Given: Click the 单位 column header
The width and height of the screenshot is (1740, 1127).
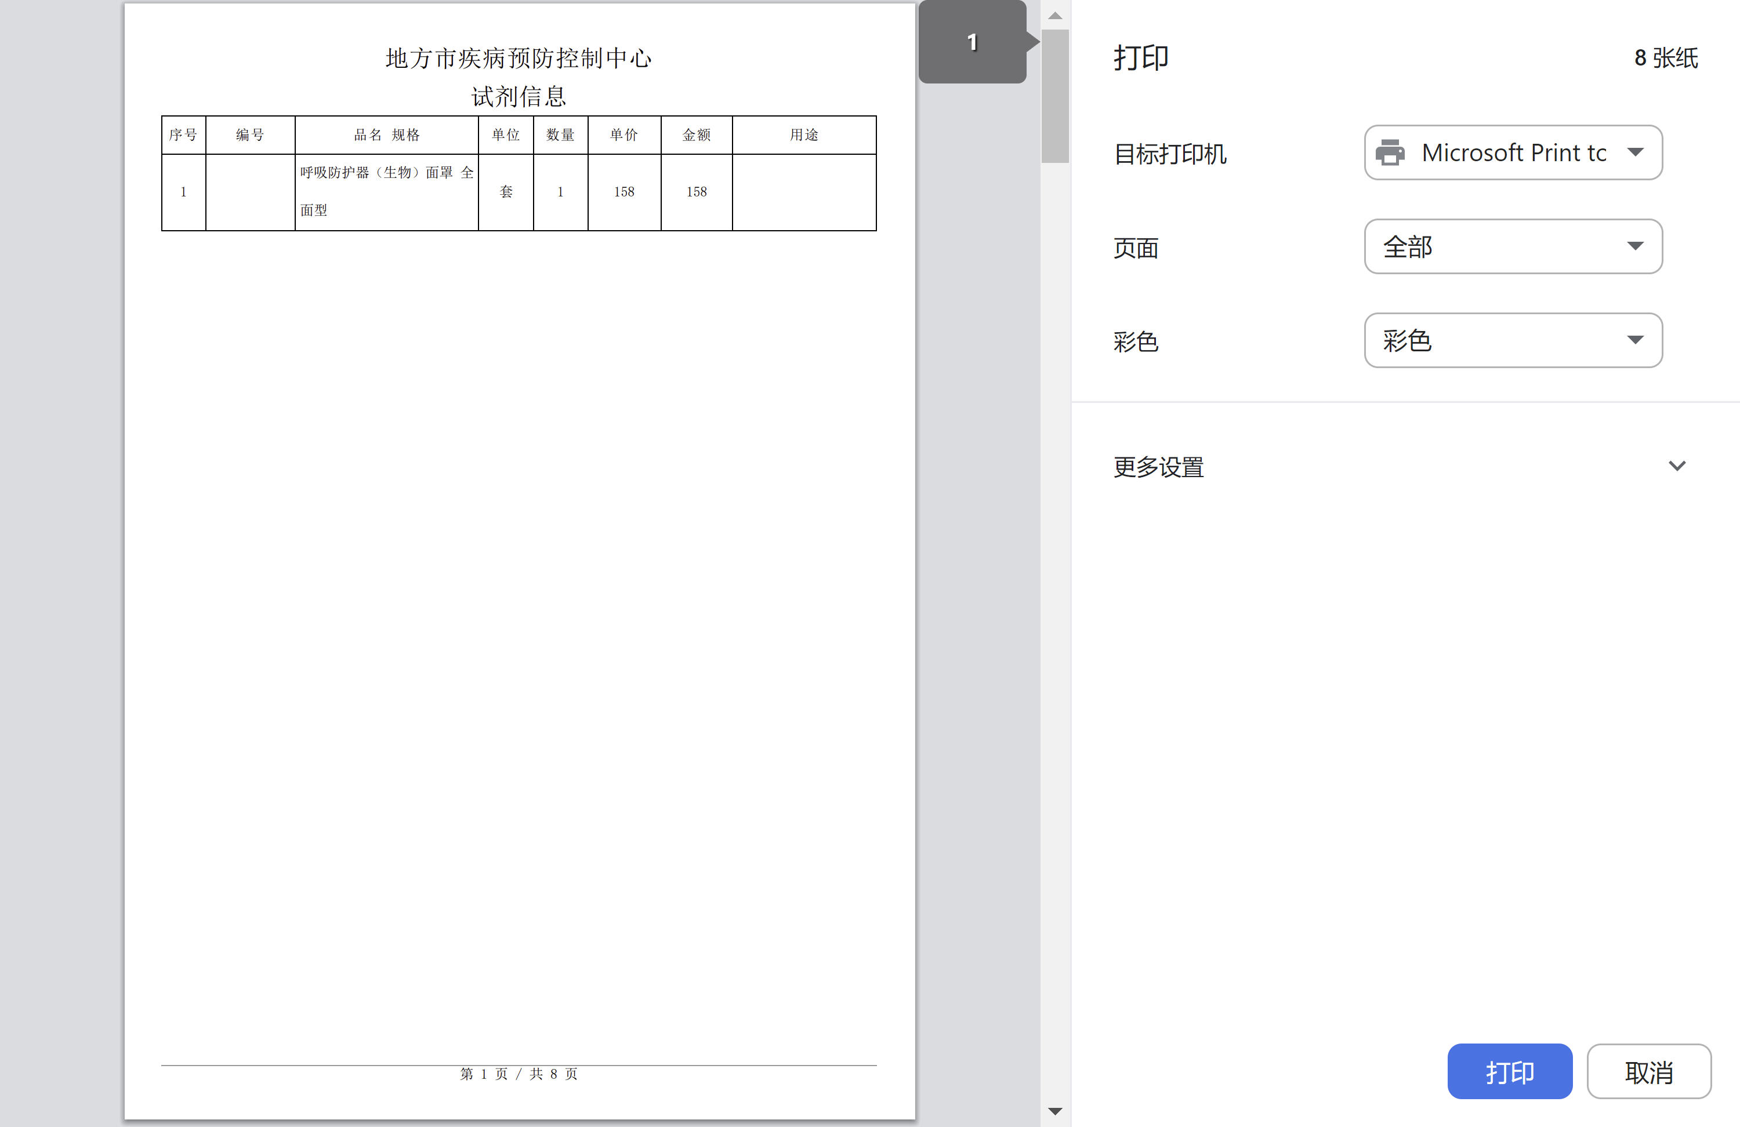Looking at the screenshot, I should pos(506,134).
